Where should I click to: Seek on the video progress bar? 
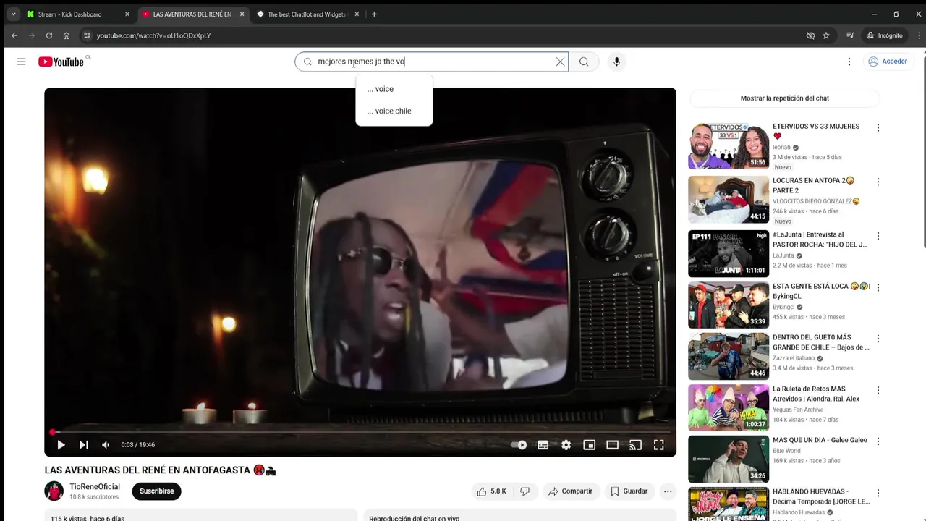click(x=360, y=433)
